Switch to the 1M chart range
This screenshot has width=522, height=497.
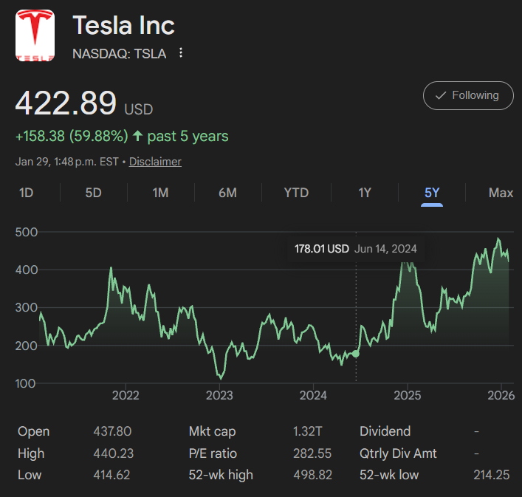[160, 193]
